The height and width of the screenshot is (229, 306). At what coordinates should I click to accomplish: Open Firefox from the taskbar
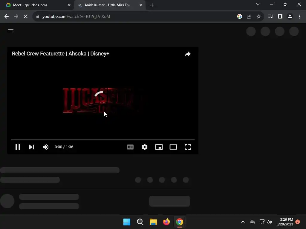click(166, 222)
